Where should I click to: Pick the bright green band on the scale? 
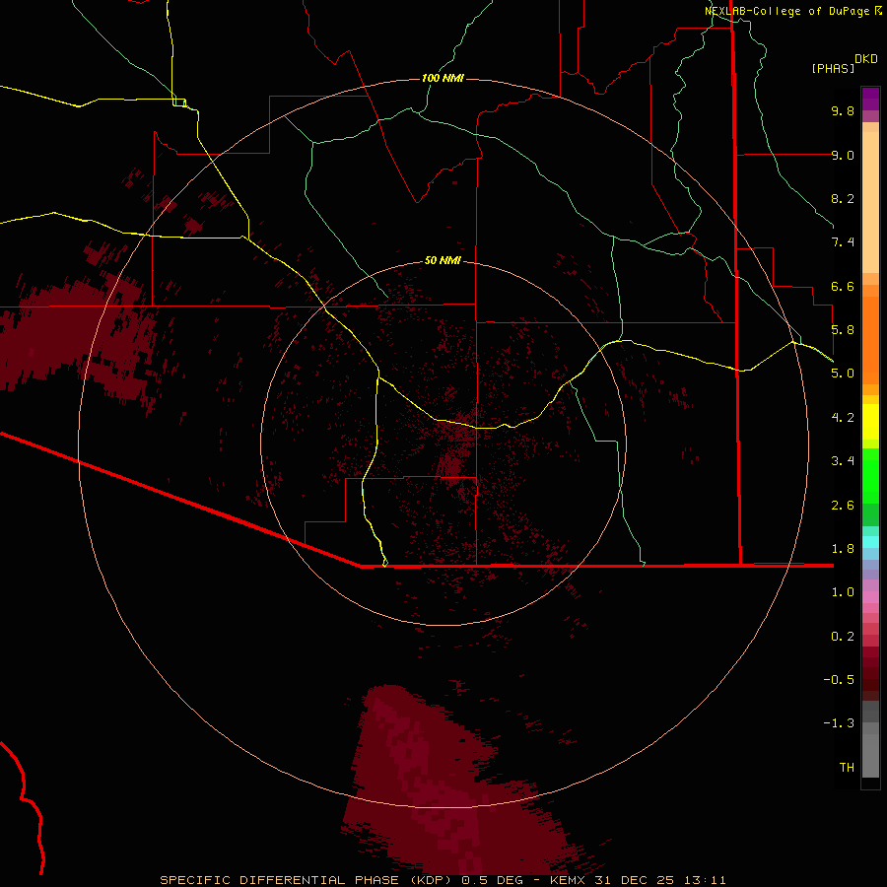(870, 475)
